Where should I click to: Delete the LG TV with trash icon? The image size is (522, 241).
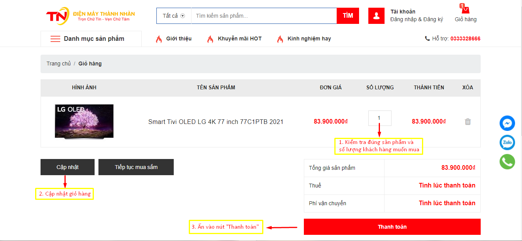(x=468, y=122)
